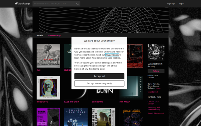
Task: Open the Follow Your Mind album cover
Action: tap(76, 117)
